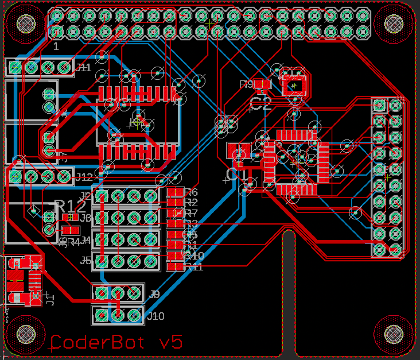Select the bottom-left mounting hole
Viewport: 420px width, 360px height.
click(x=26, y=334)
